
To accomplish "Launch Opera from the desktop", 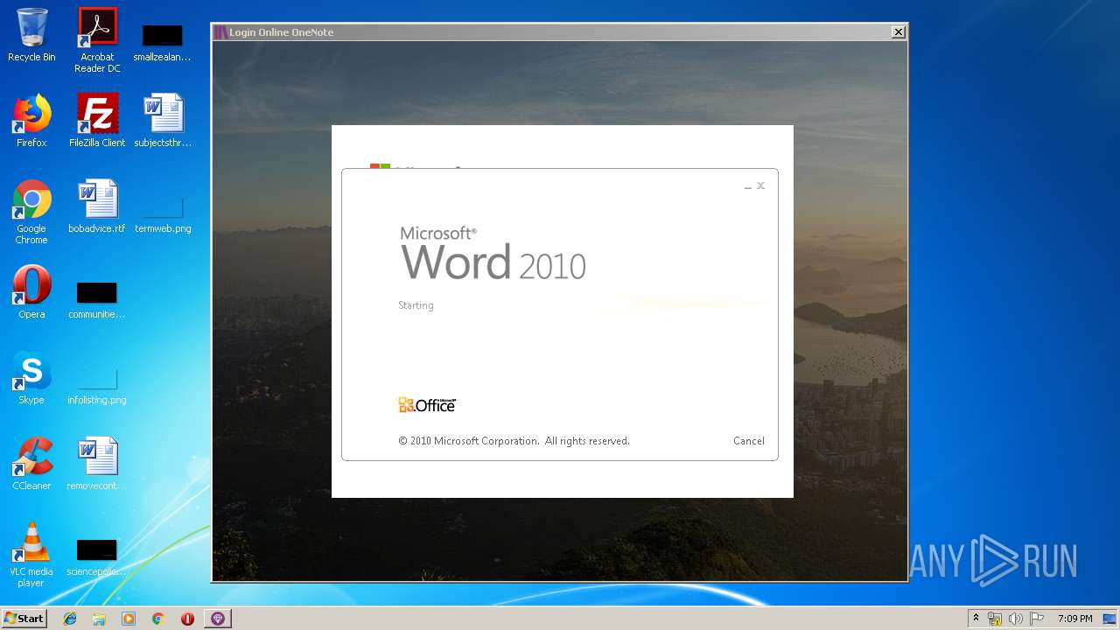I will tap(31, 292).
